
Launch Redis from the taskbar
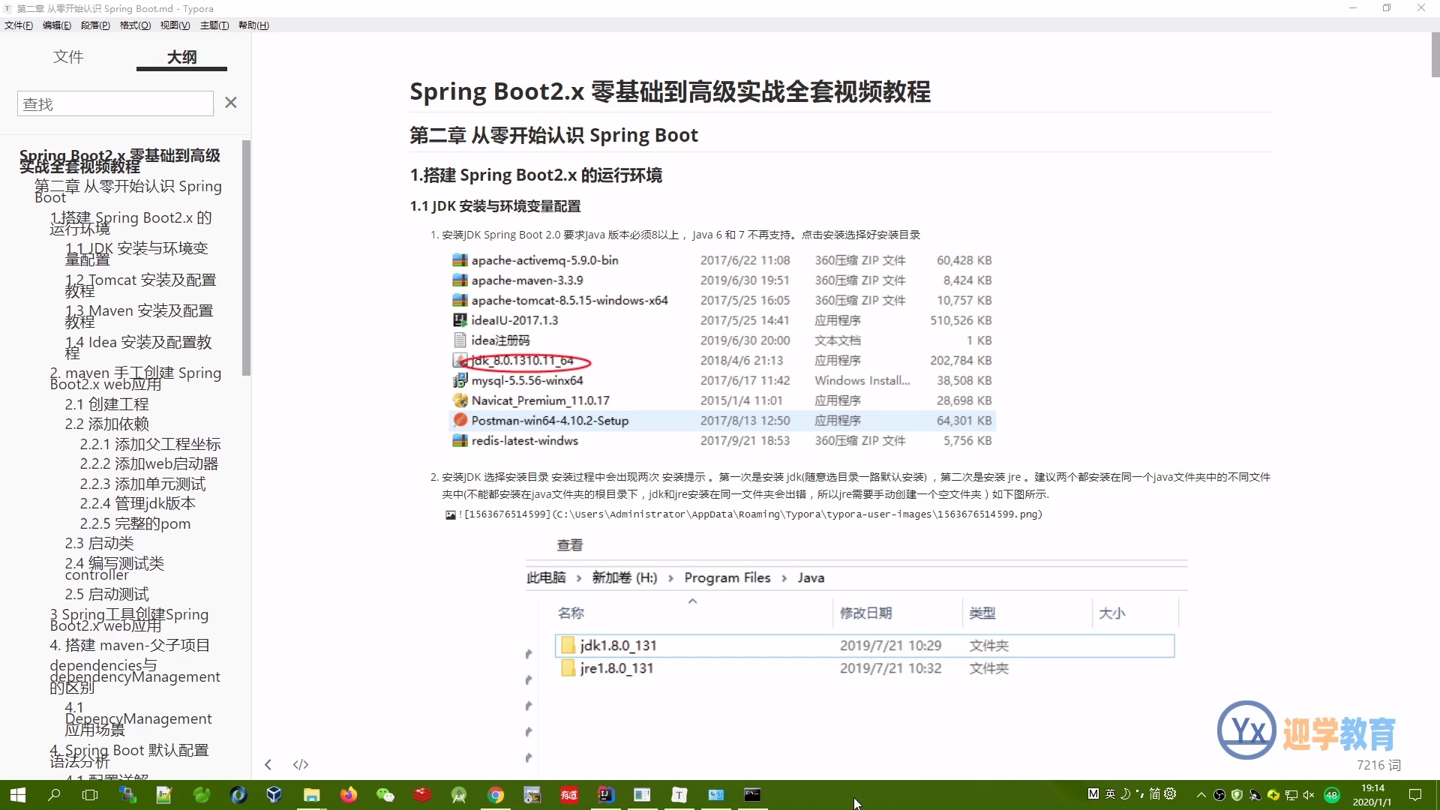click(421, 795)
